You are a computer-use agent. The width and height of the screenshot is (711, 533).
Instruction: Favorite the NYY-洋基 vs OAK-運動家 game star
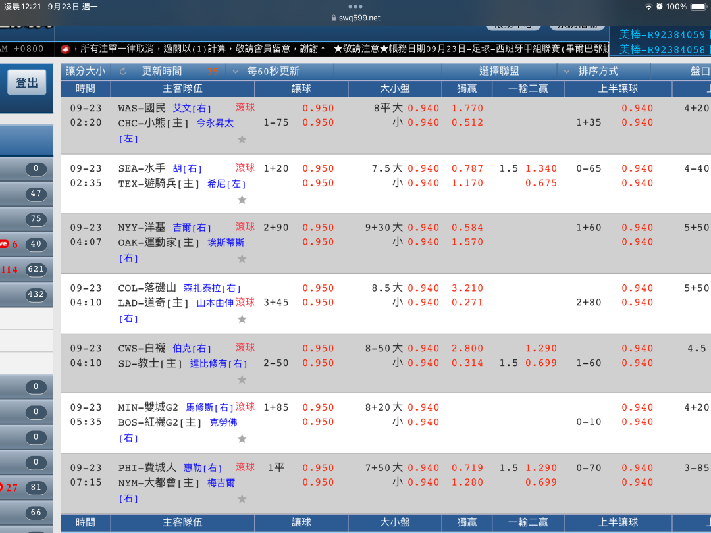pos(242,259)
